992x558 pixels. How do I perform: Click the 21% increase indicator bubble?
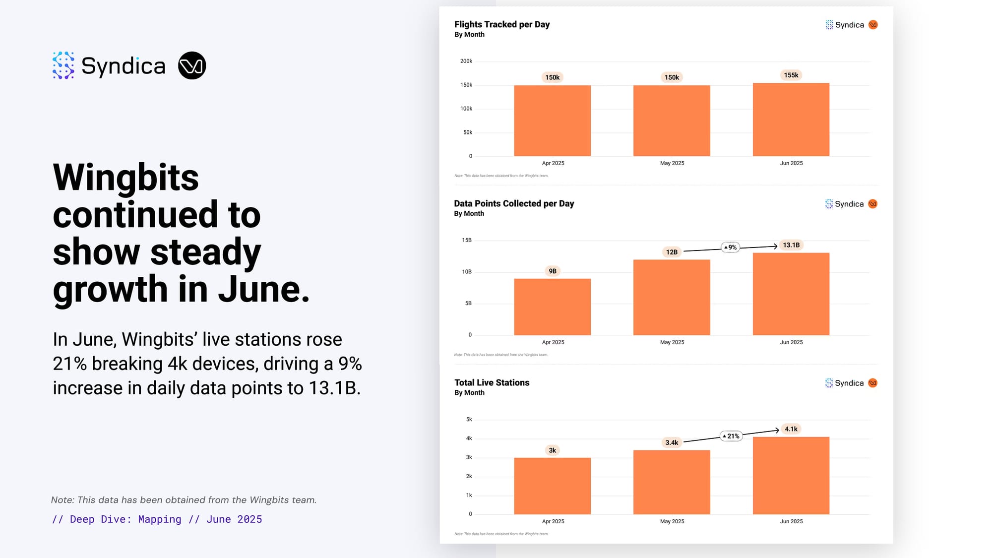pos(731,436)
